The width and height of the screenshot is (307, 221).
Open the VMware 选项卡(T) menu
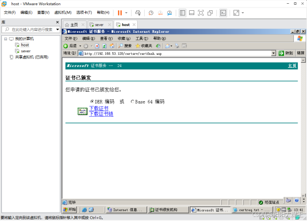84,13
